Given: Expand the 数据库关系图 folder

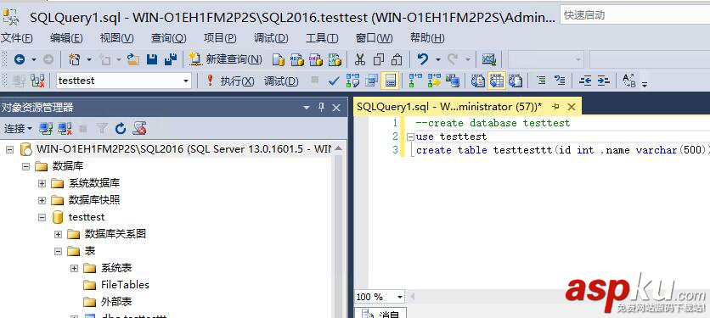Looking at the screenshot, I should pos(58,234).
